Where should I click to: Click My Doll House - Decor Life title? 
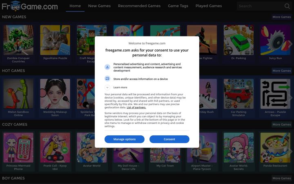click(x=129, y=167)
